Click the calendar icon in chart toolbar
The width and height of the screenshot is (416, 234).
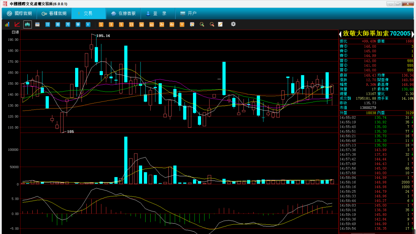(37, 24)
